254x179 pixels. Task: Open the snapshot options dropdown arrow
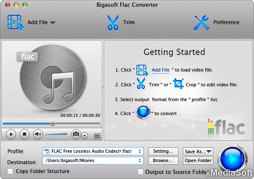point(85,135)
